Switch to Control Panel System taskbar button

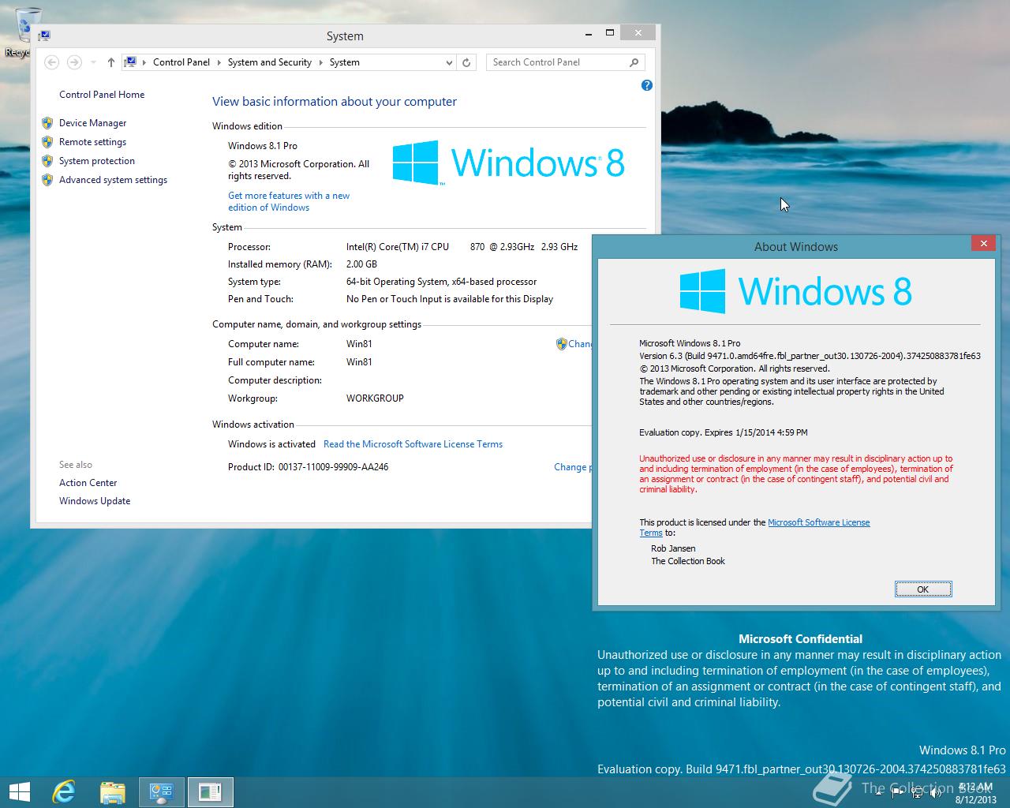(x=162, y=792)
